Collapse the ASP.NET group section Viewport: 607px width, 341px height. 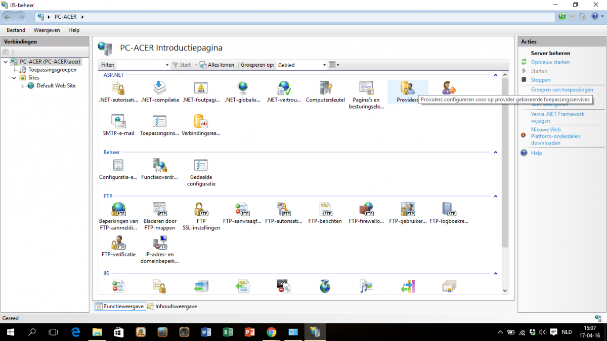pyautogui.click(x=496, y=75)
